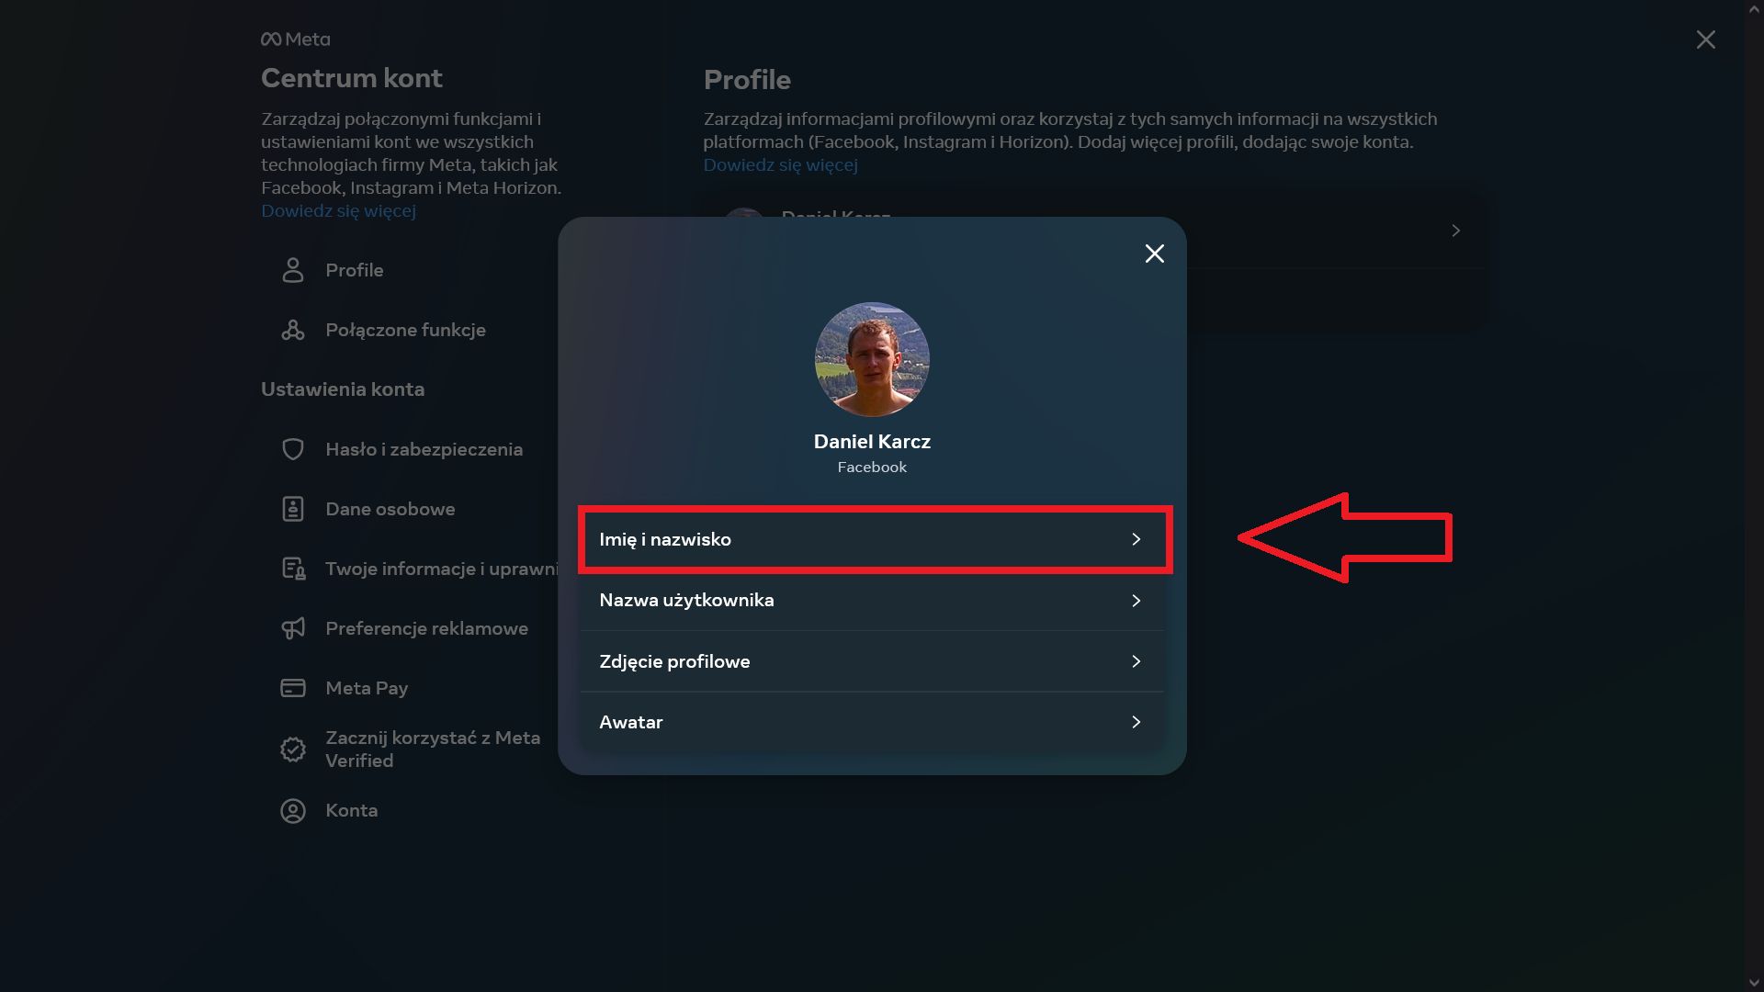
Task: Click Dowiedz się więcej under Profile description
Action: click(x=780, y=164)
